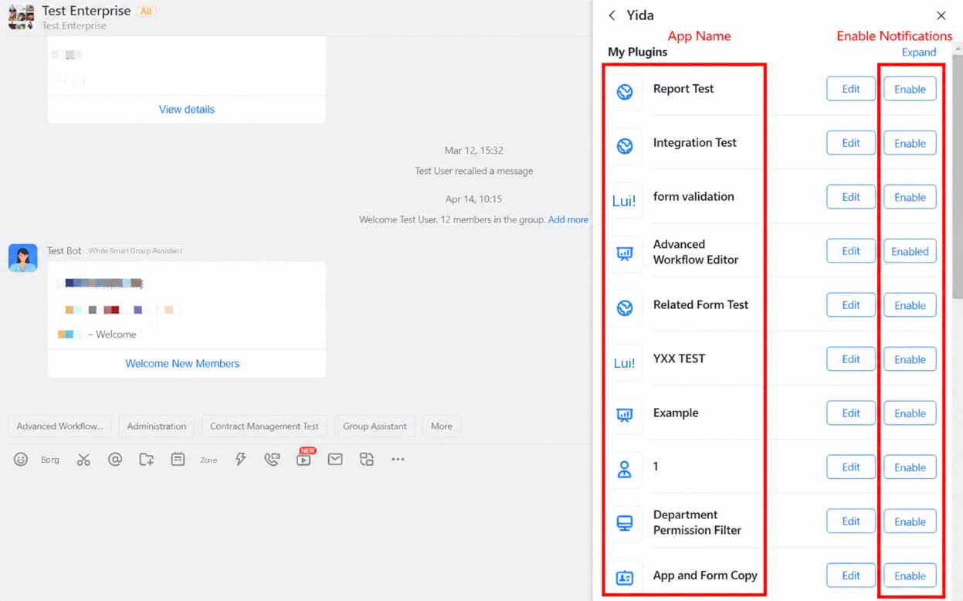Insert an @ mention
The image size is (963, 601).
pyautogui.click(x=115, y=460)
